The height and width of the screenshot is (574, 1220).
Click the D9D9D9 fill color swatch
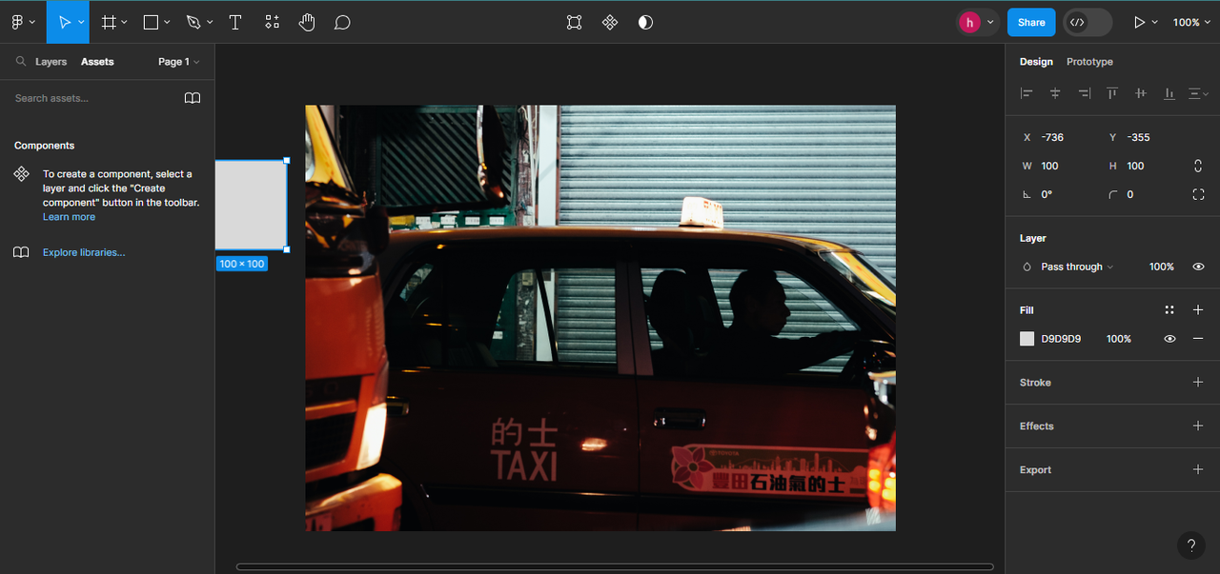tap(1027, 339)
